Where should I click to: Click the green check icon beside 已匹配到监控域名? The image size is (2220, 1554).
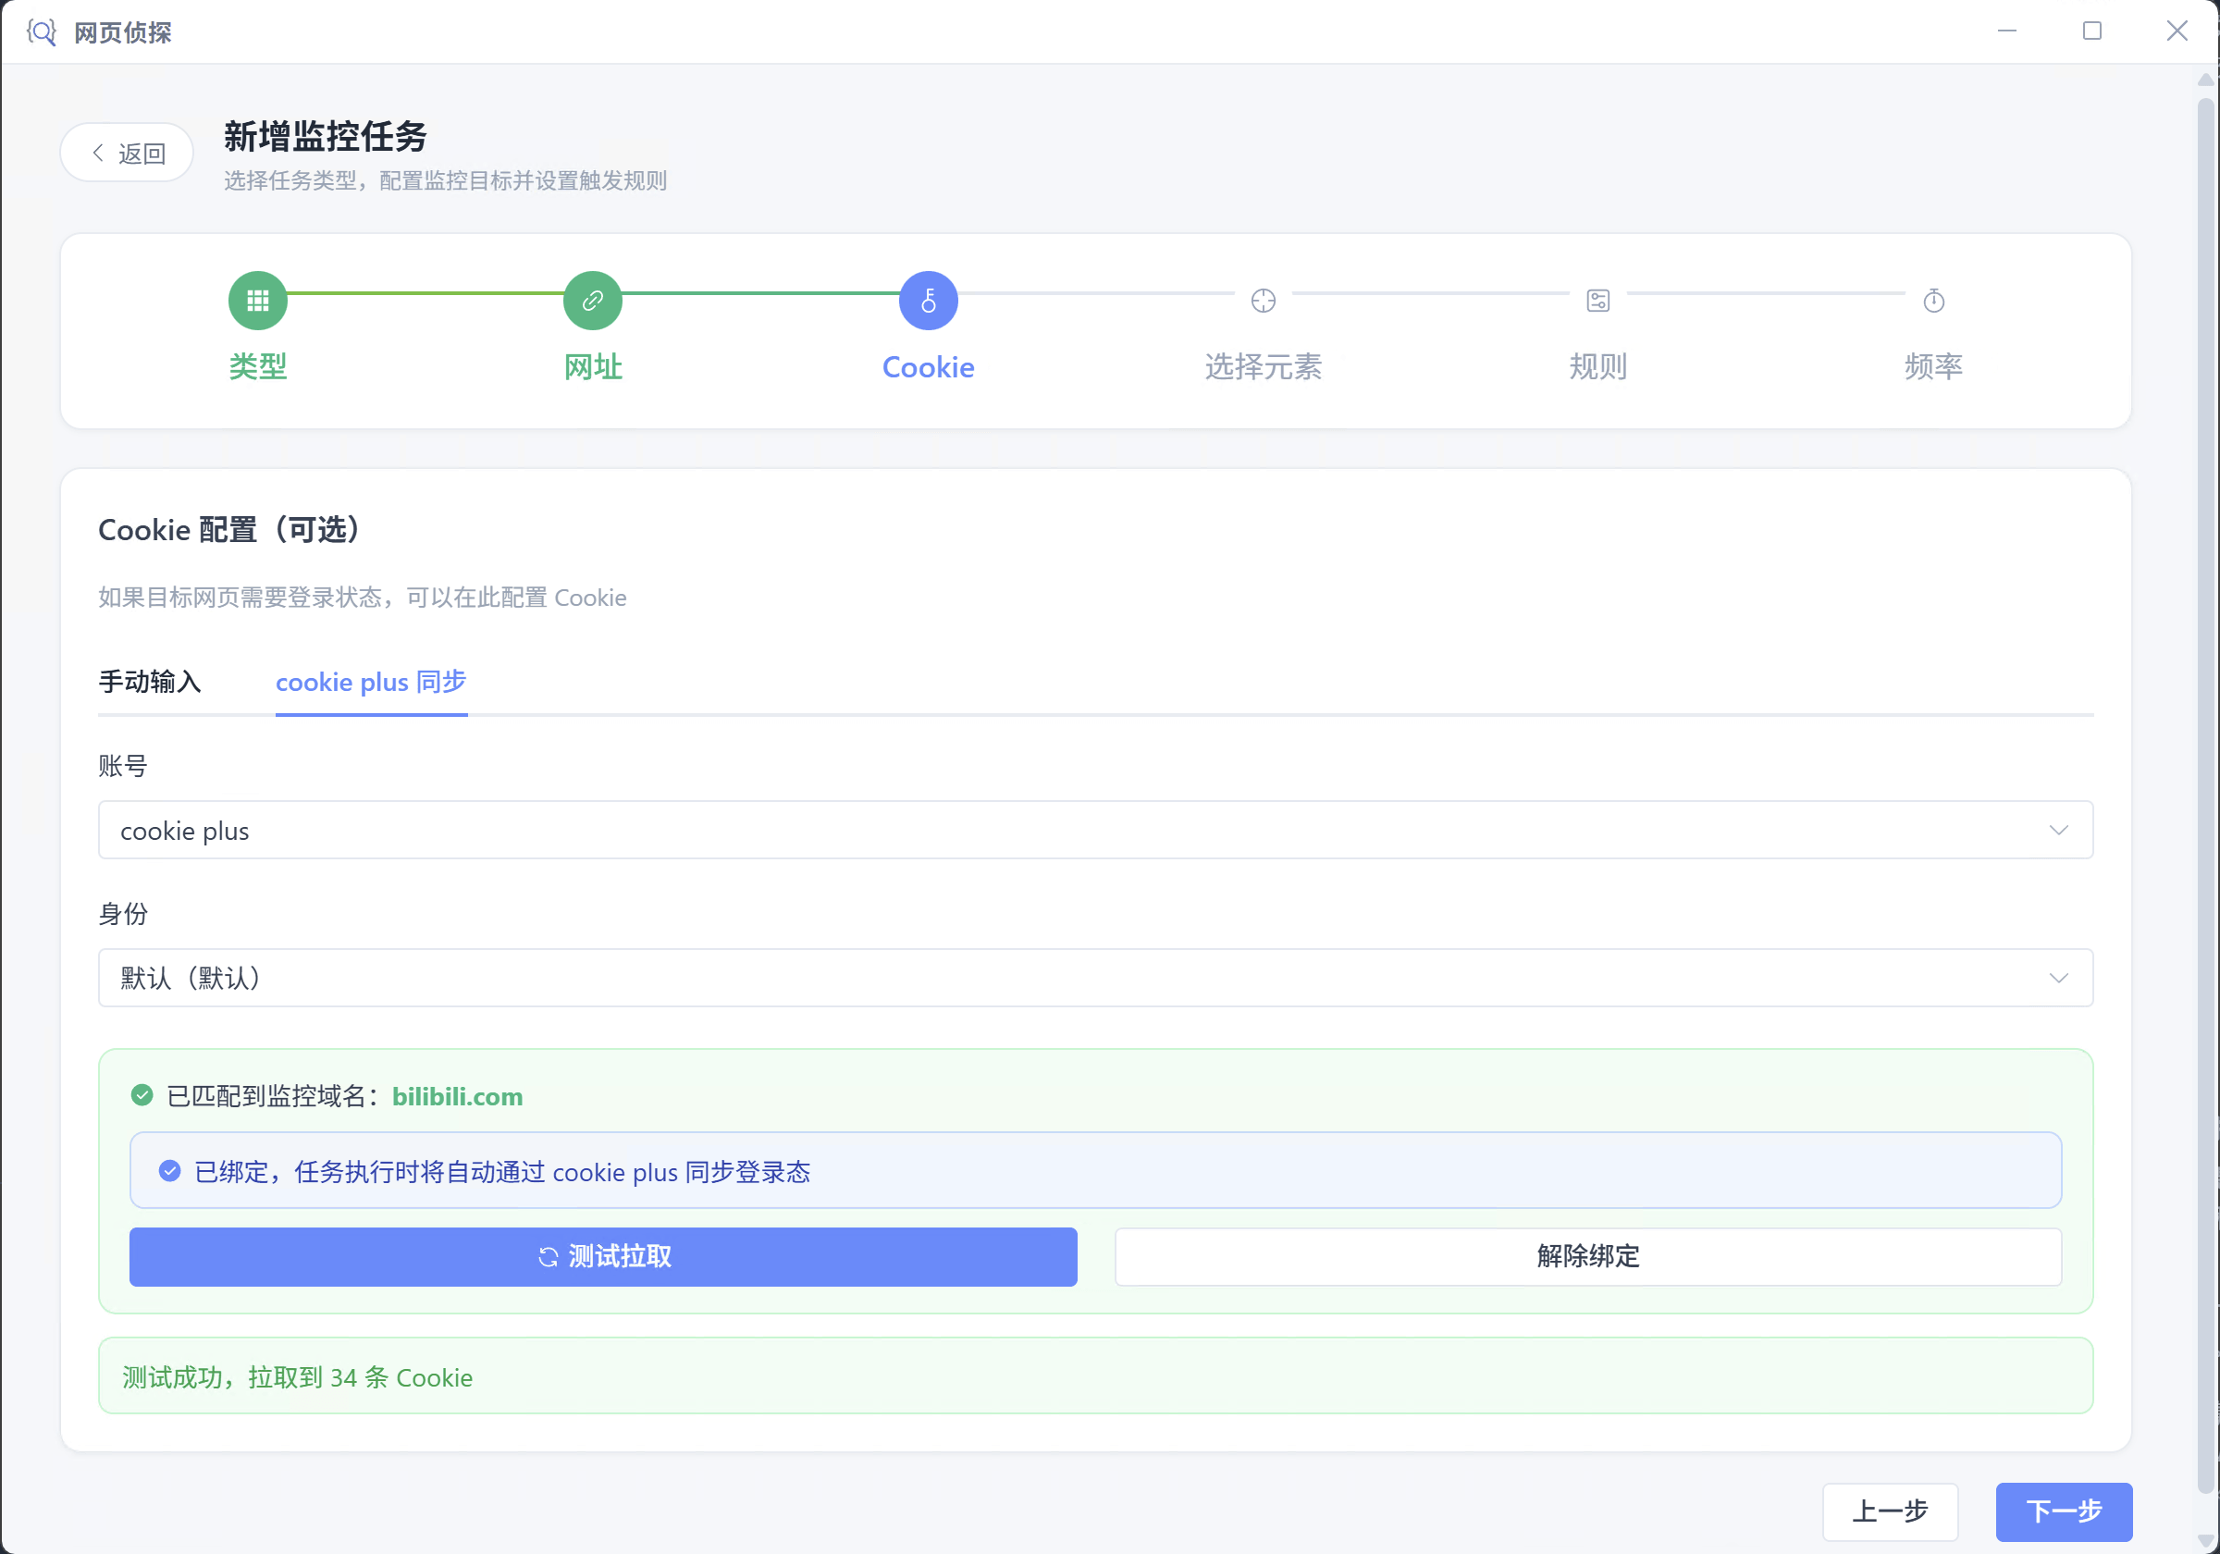[142, 1095]
